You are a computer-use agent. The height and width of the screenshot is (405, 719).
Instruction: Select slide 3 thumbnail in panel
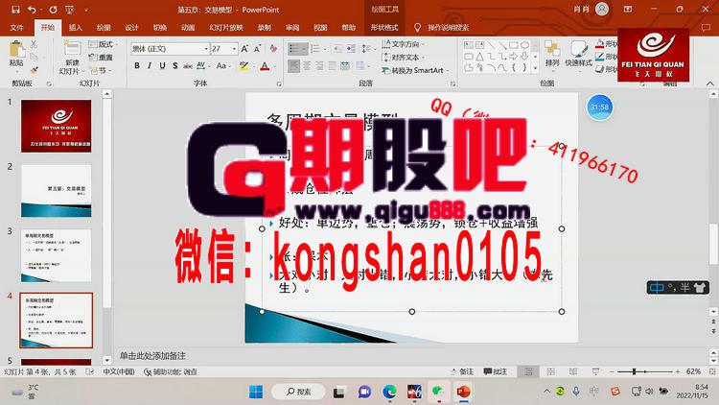pyautogui.click(x=56, y=256)
